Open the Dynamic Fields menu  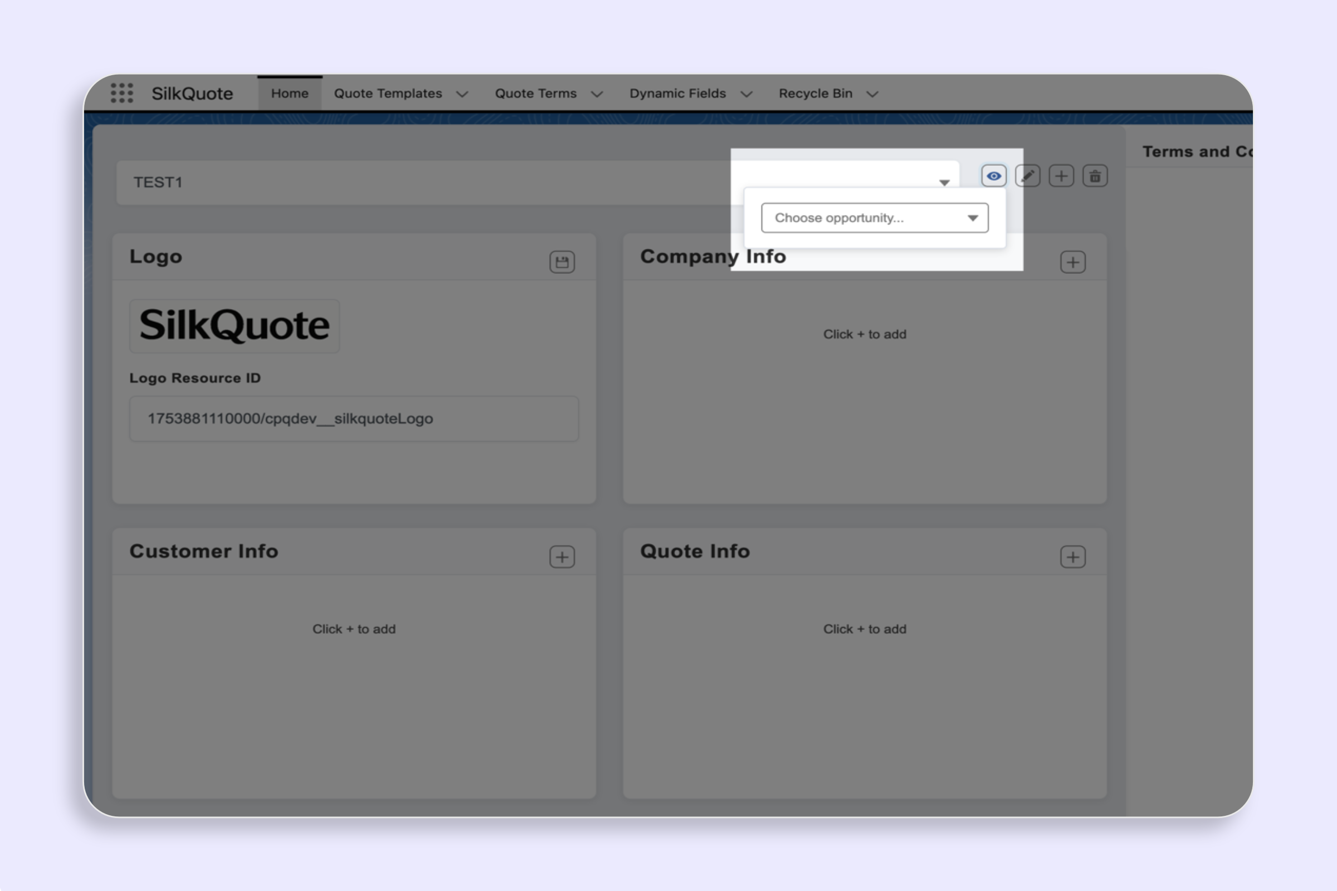(677, 92)
